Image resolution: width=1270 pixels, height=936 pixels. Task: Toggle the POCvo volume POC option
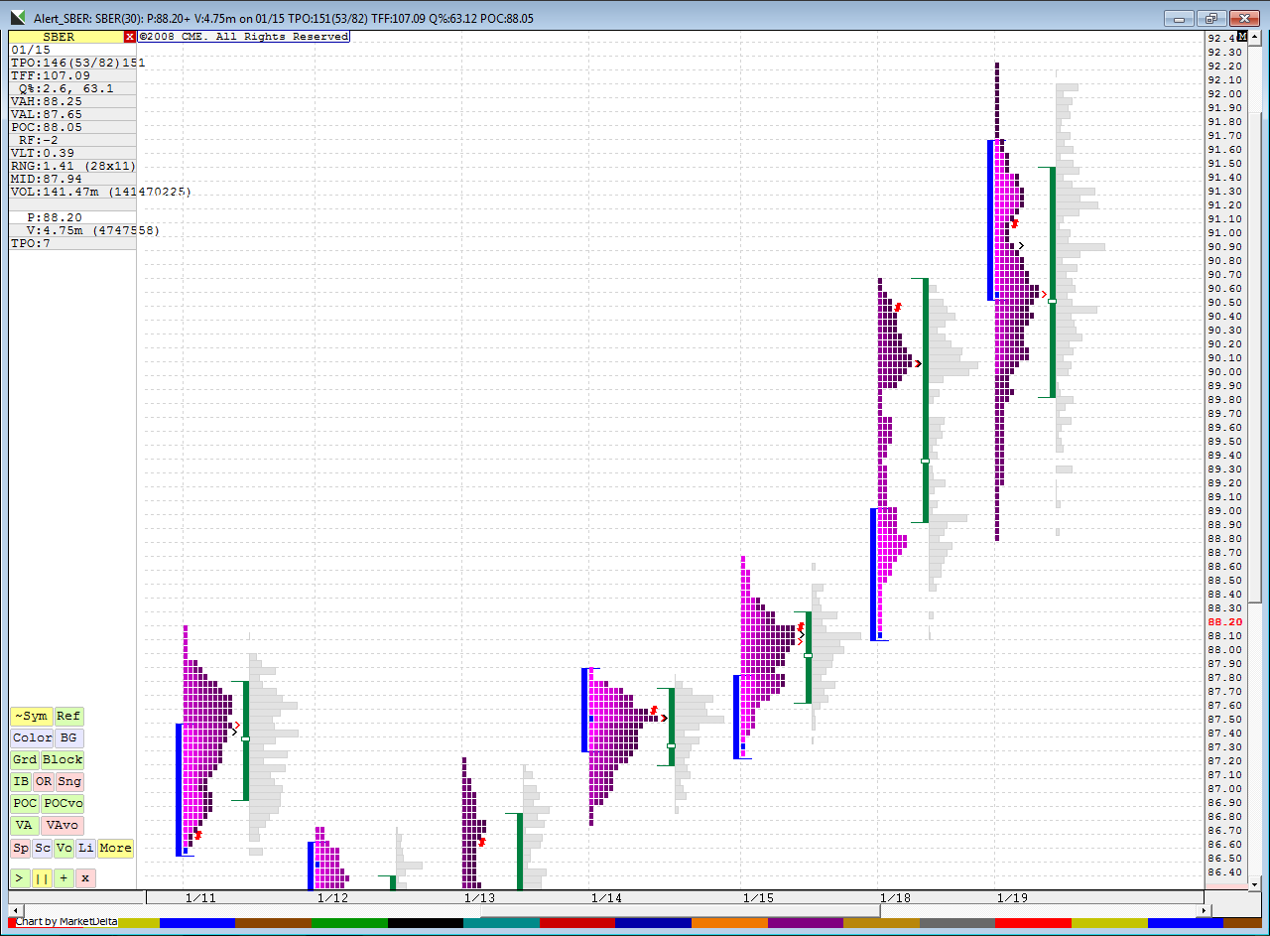(x=63, y=804)
